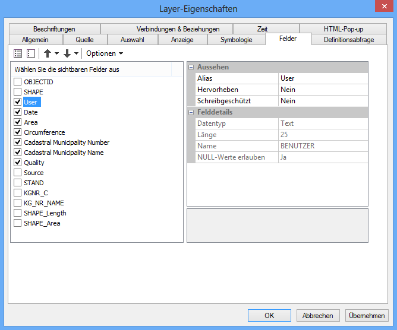
Task: Go to the Beschriftungen tab
Action: coord(54,29)
